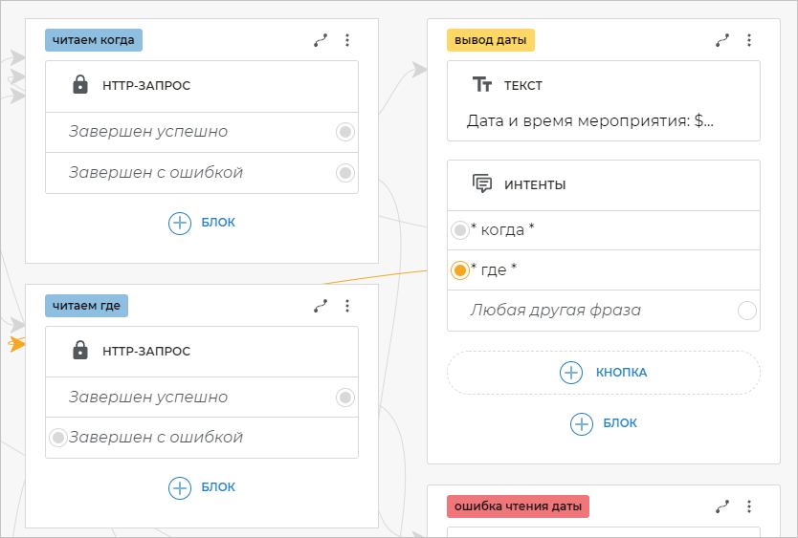Image resolution: width=798 pixels, height=538 pixels.
Task: Click the connector for 'Любая другая фраза'
Action: [747, 311]
